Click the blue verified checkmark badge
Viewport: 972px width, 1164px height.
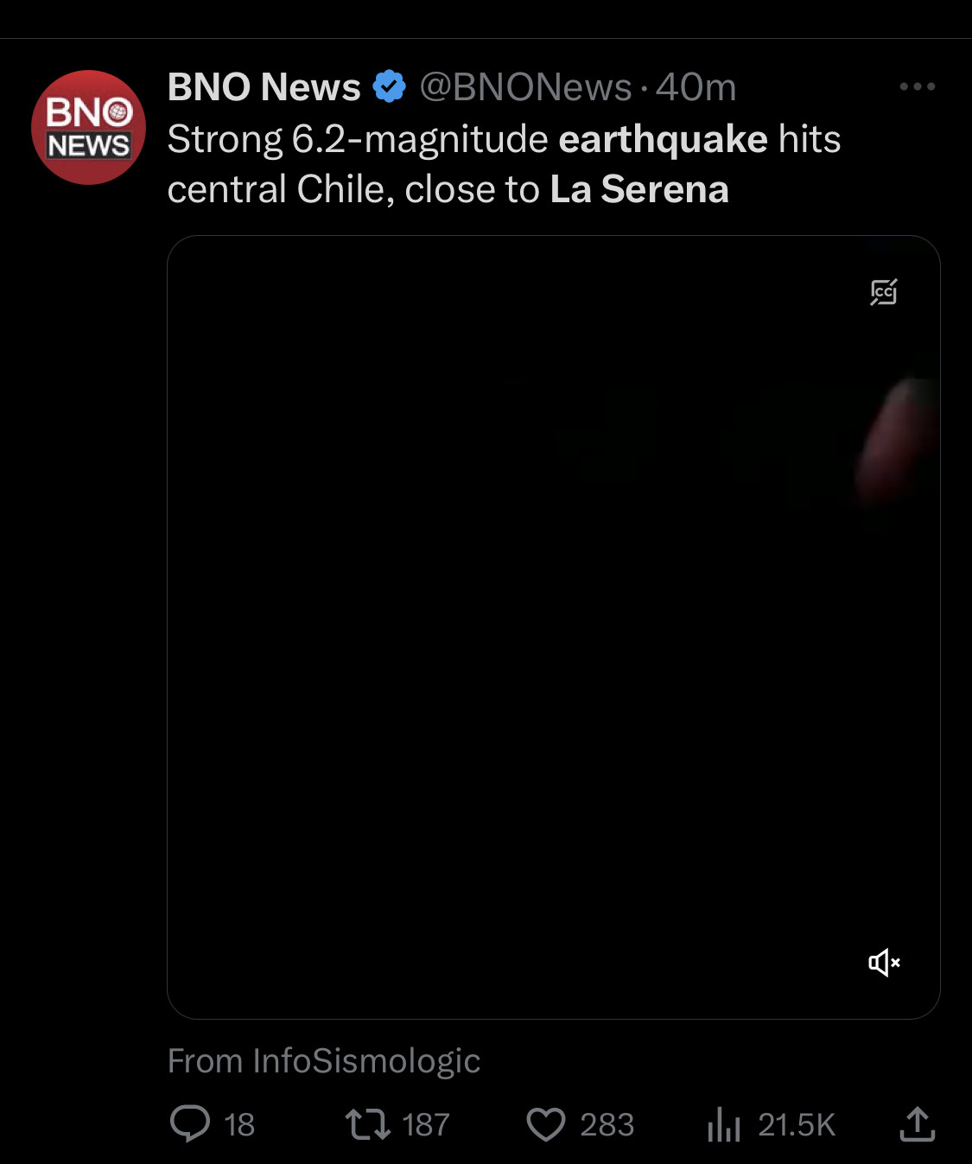[389, 86]
